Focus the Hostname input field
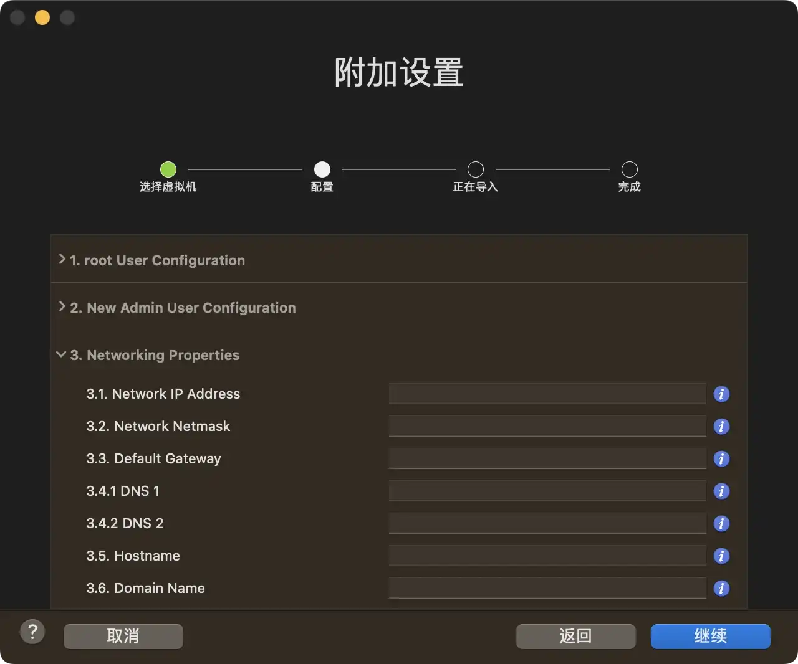The width and height of the screenshot is (798, 664). pos(547,556)
